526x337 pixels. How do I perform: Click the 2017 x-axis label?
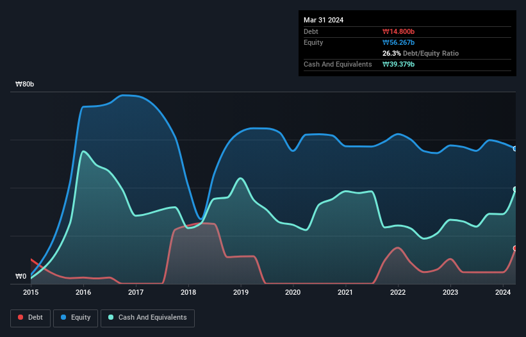(x=136, y=292)
